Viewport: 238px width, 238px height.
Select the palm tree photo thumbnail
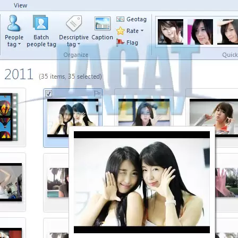coord(58,182)
